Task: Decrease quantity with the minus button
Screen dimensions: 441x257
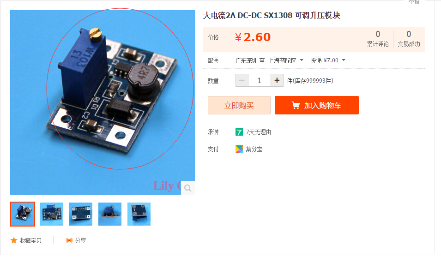Action: pyautogui.click(x=242, y=81)
